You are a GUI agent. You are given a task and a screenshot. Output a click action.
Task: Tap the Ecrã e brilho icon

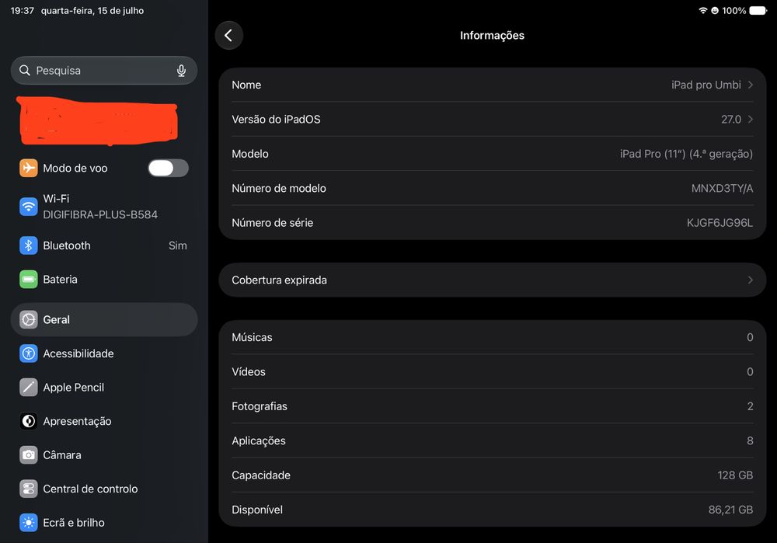[28, 523]
